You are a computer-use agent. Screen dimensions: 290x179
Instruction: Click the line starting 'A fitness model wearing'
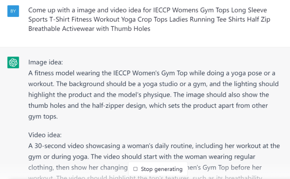[x=152, y=73]
